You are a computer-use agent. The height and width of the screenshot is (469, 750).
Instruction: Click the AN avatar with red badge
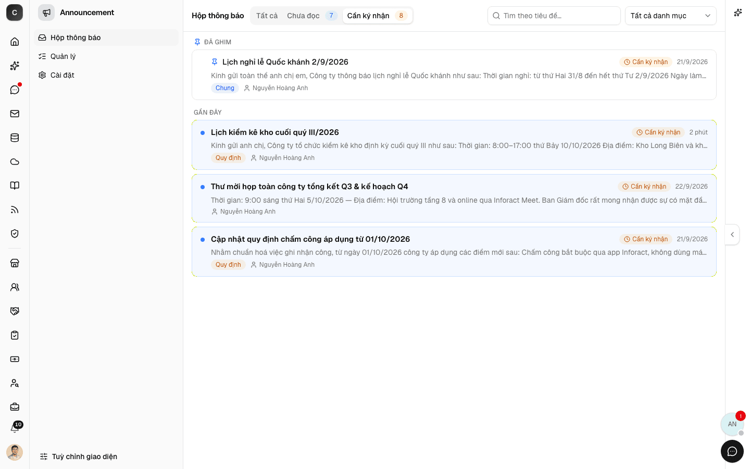click(x=732, y=424)
